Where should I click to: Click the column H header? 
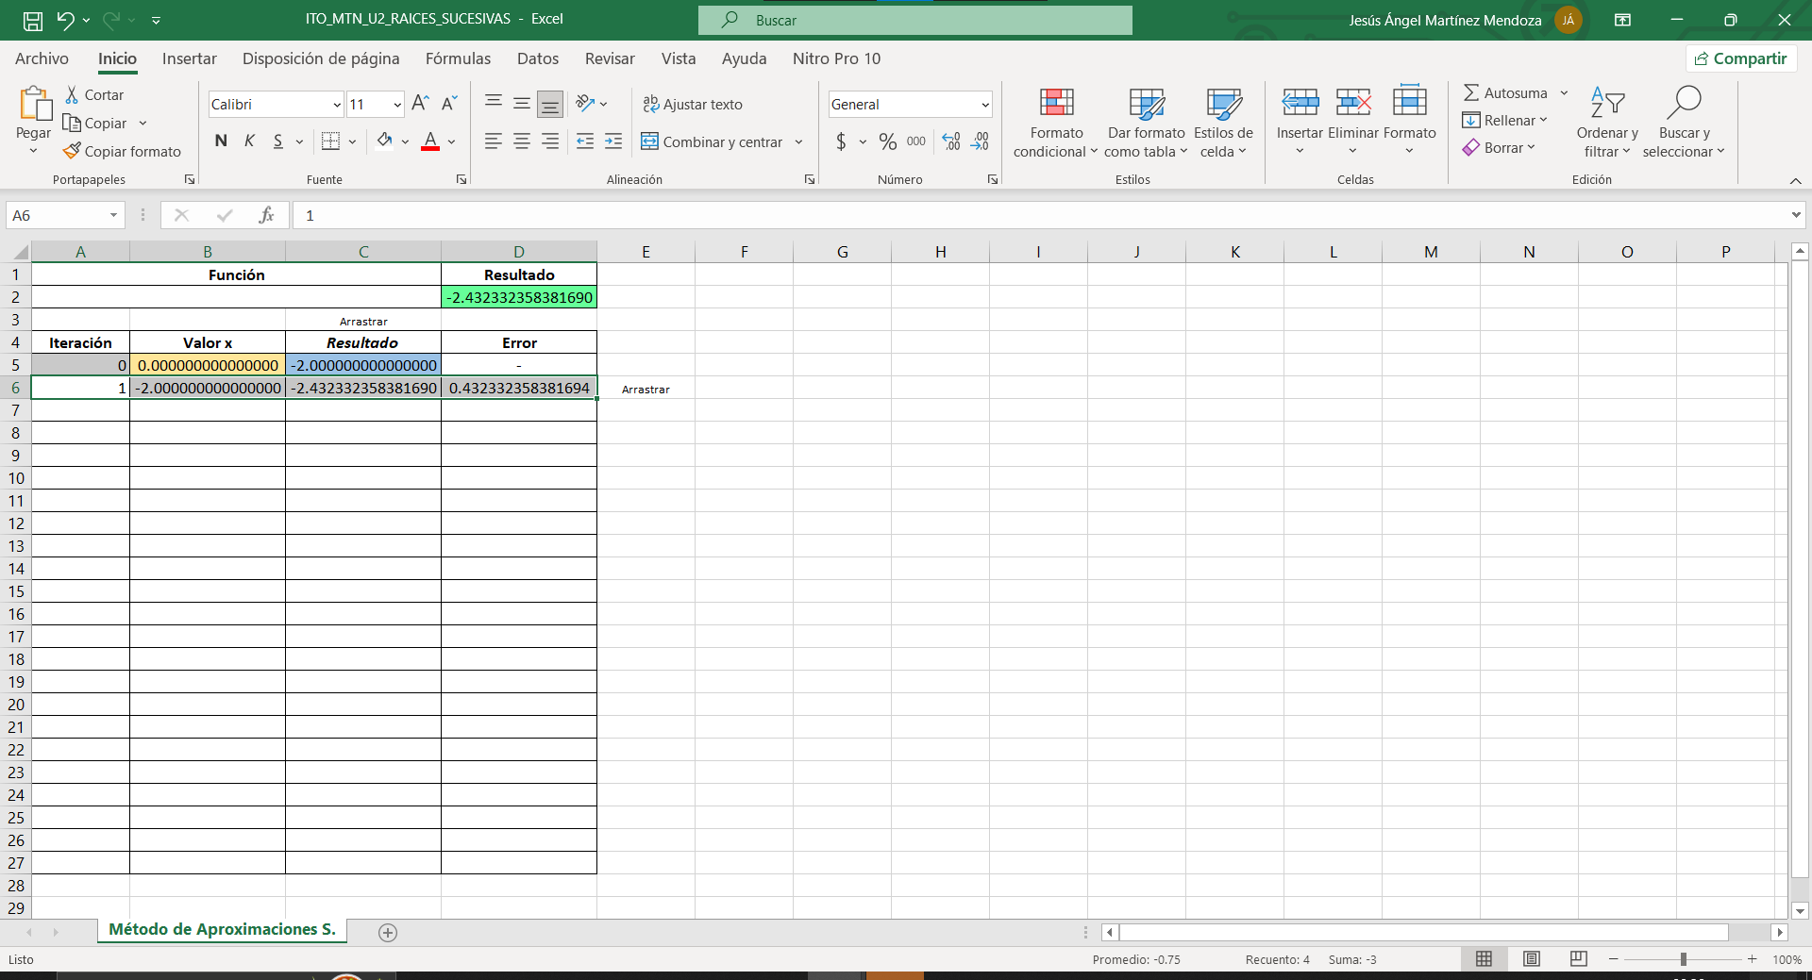[x=940, y=252]
